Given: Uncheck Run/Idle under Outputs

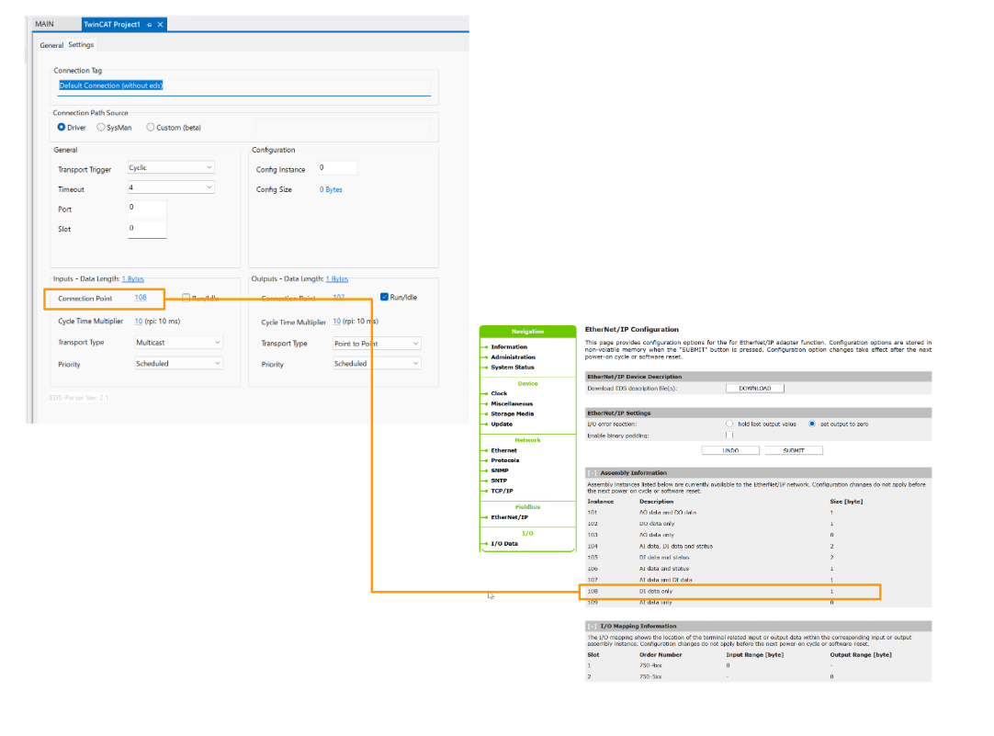Looking at the screenshot, I should click(x=385, y=297).
